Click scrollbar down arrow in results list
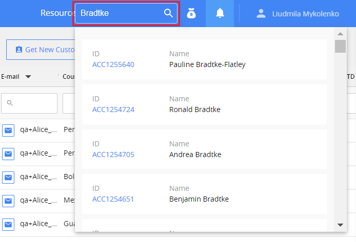The width and height of the screenshot is (356, 242). 340,225
